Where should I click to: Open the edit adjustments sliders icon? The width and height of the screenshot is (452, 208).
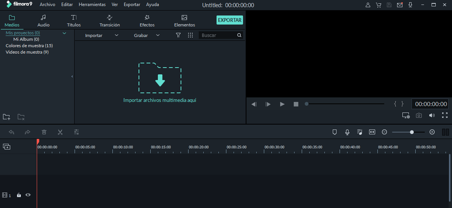[76, 132]
